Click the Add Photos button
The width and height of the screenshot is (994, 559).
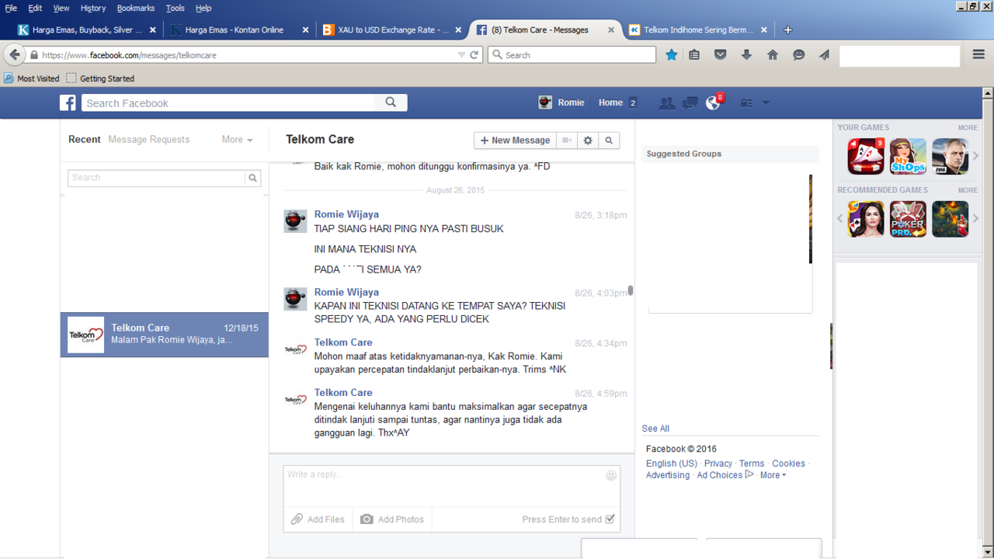coord(392,519)
